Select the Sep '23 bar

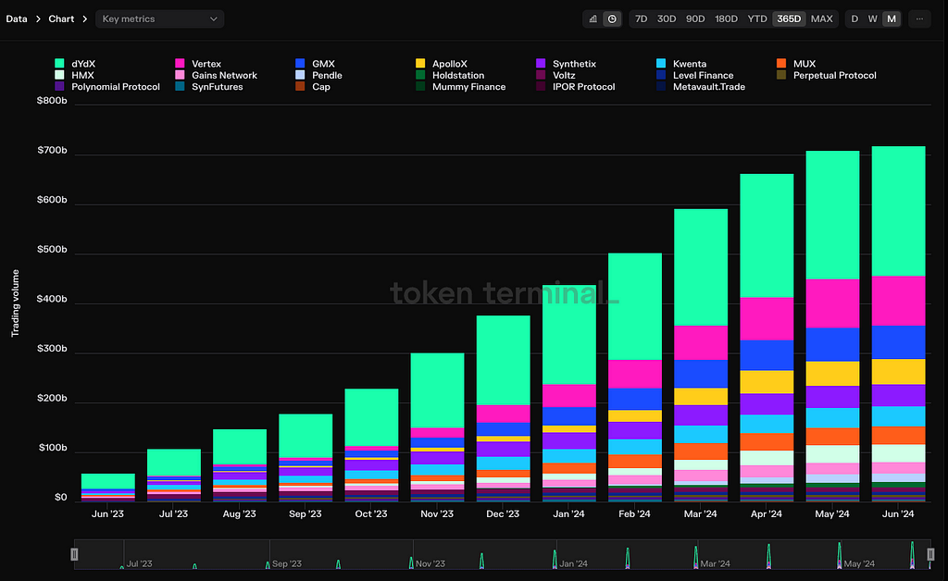pyautogui.click(x=306, y=458)
